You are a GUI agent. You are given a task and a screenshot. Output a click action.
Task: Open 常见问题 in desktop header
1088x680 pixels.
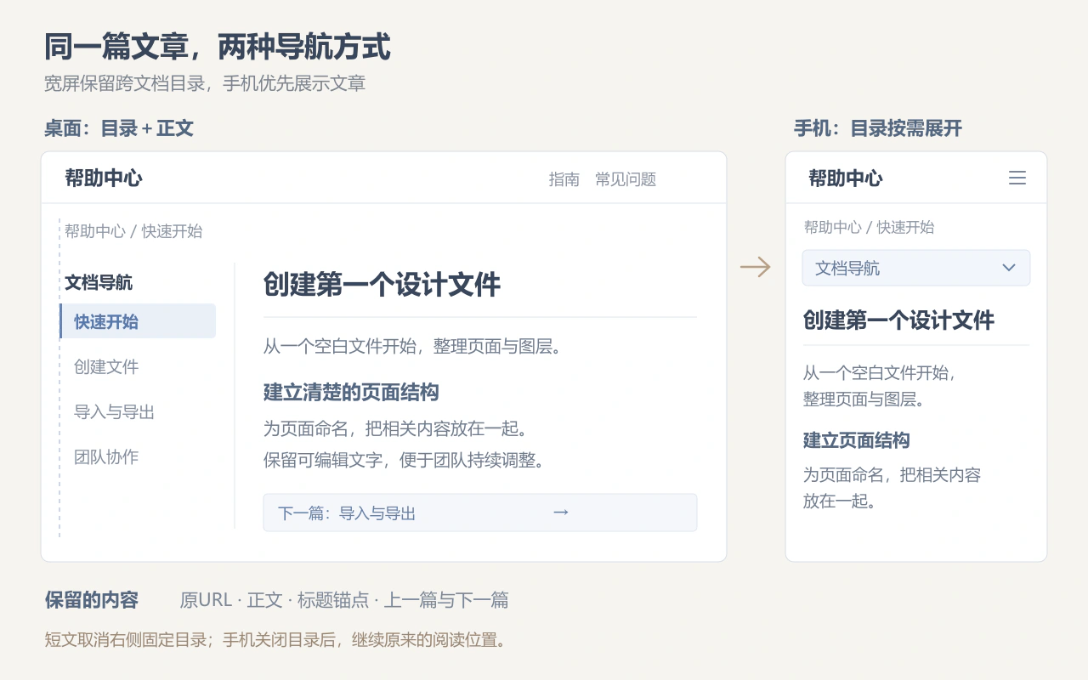(x=626, y=179)
